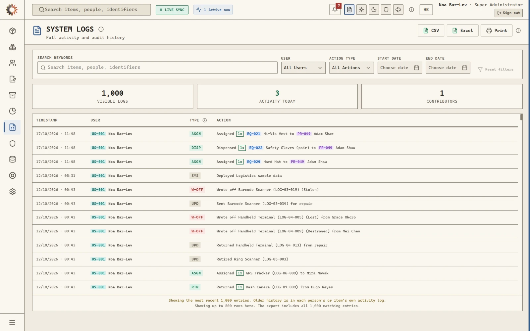Click the 1 Active now indicator
Image resolution: width=530 pixels, height=331 pixels.
coord(213,10)
